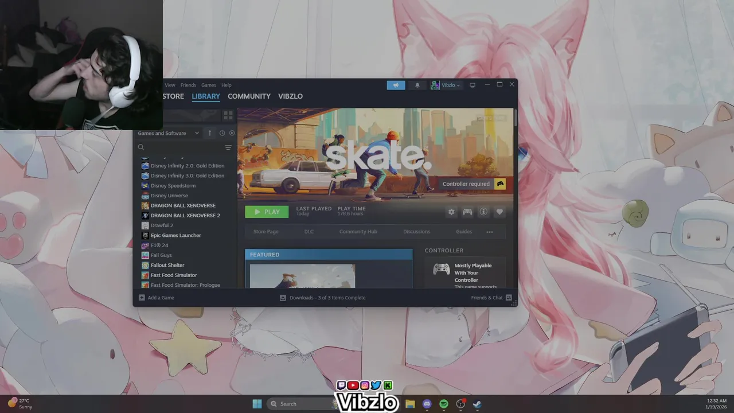The image size is (734, 413).
Task: Expand the Games and Software dropdown
Action: (x=169, y=133)
